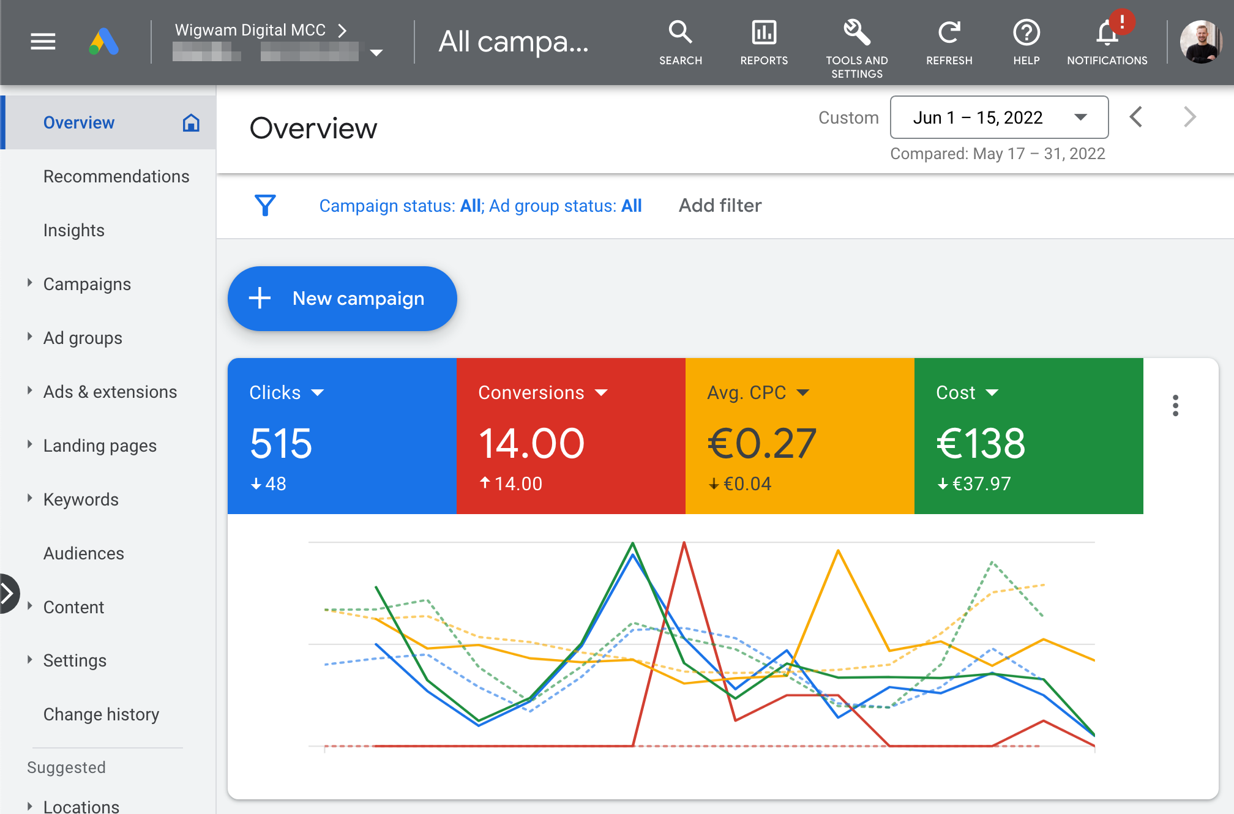The height and width of the screenshot is (814, 1234).
Task: Create a New campaign
Action: click(342, 299)
